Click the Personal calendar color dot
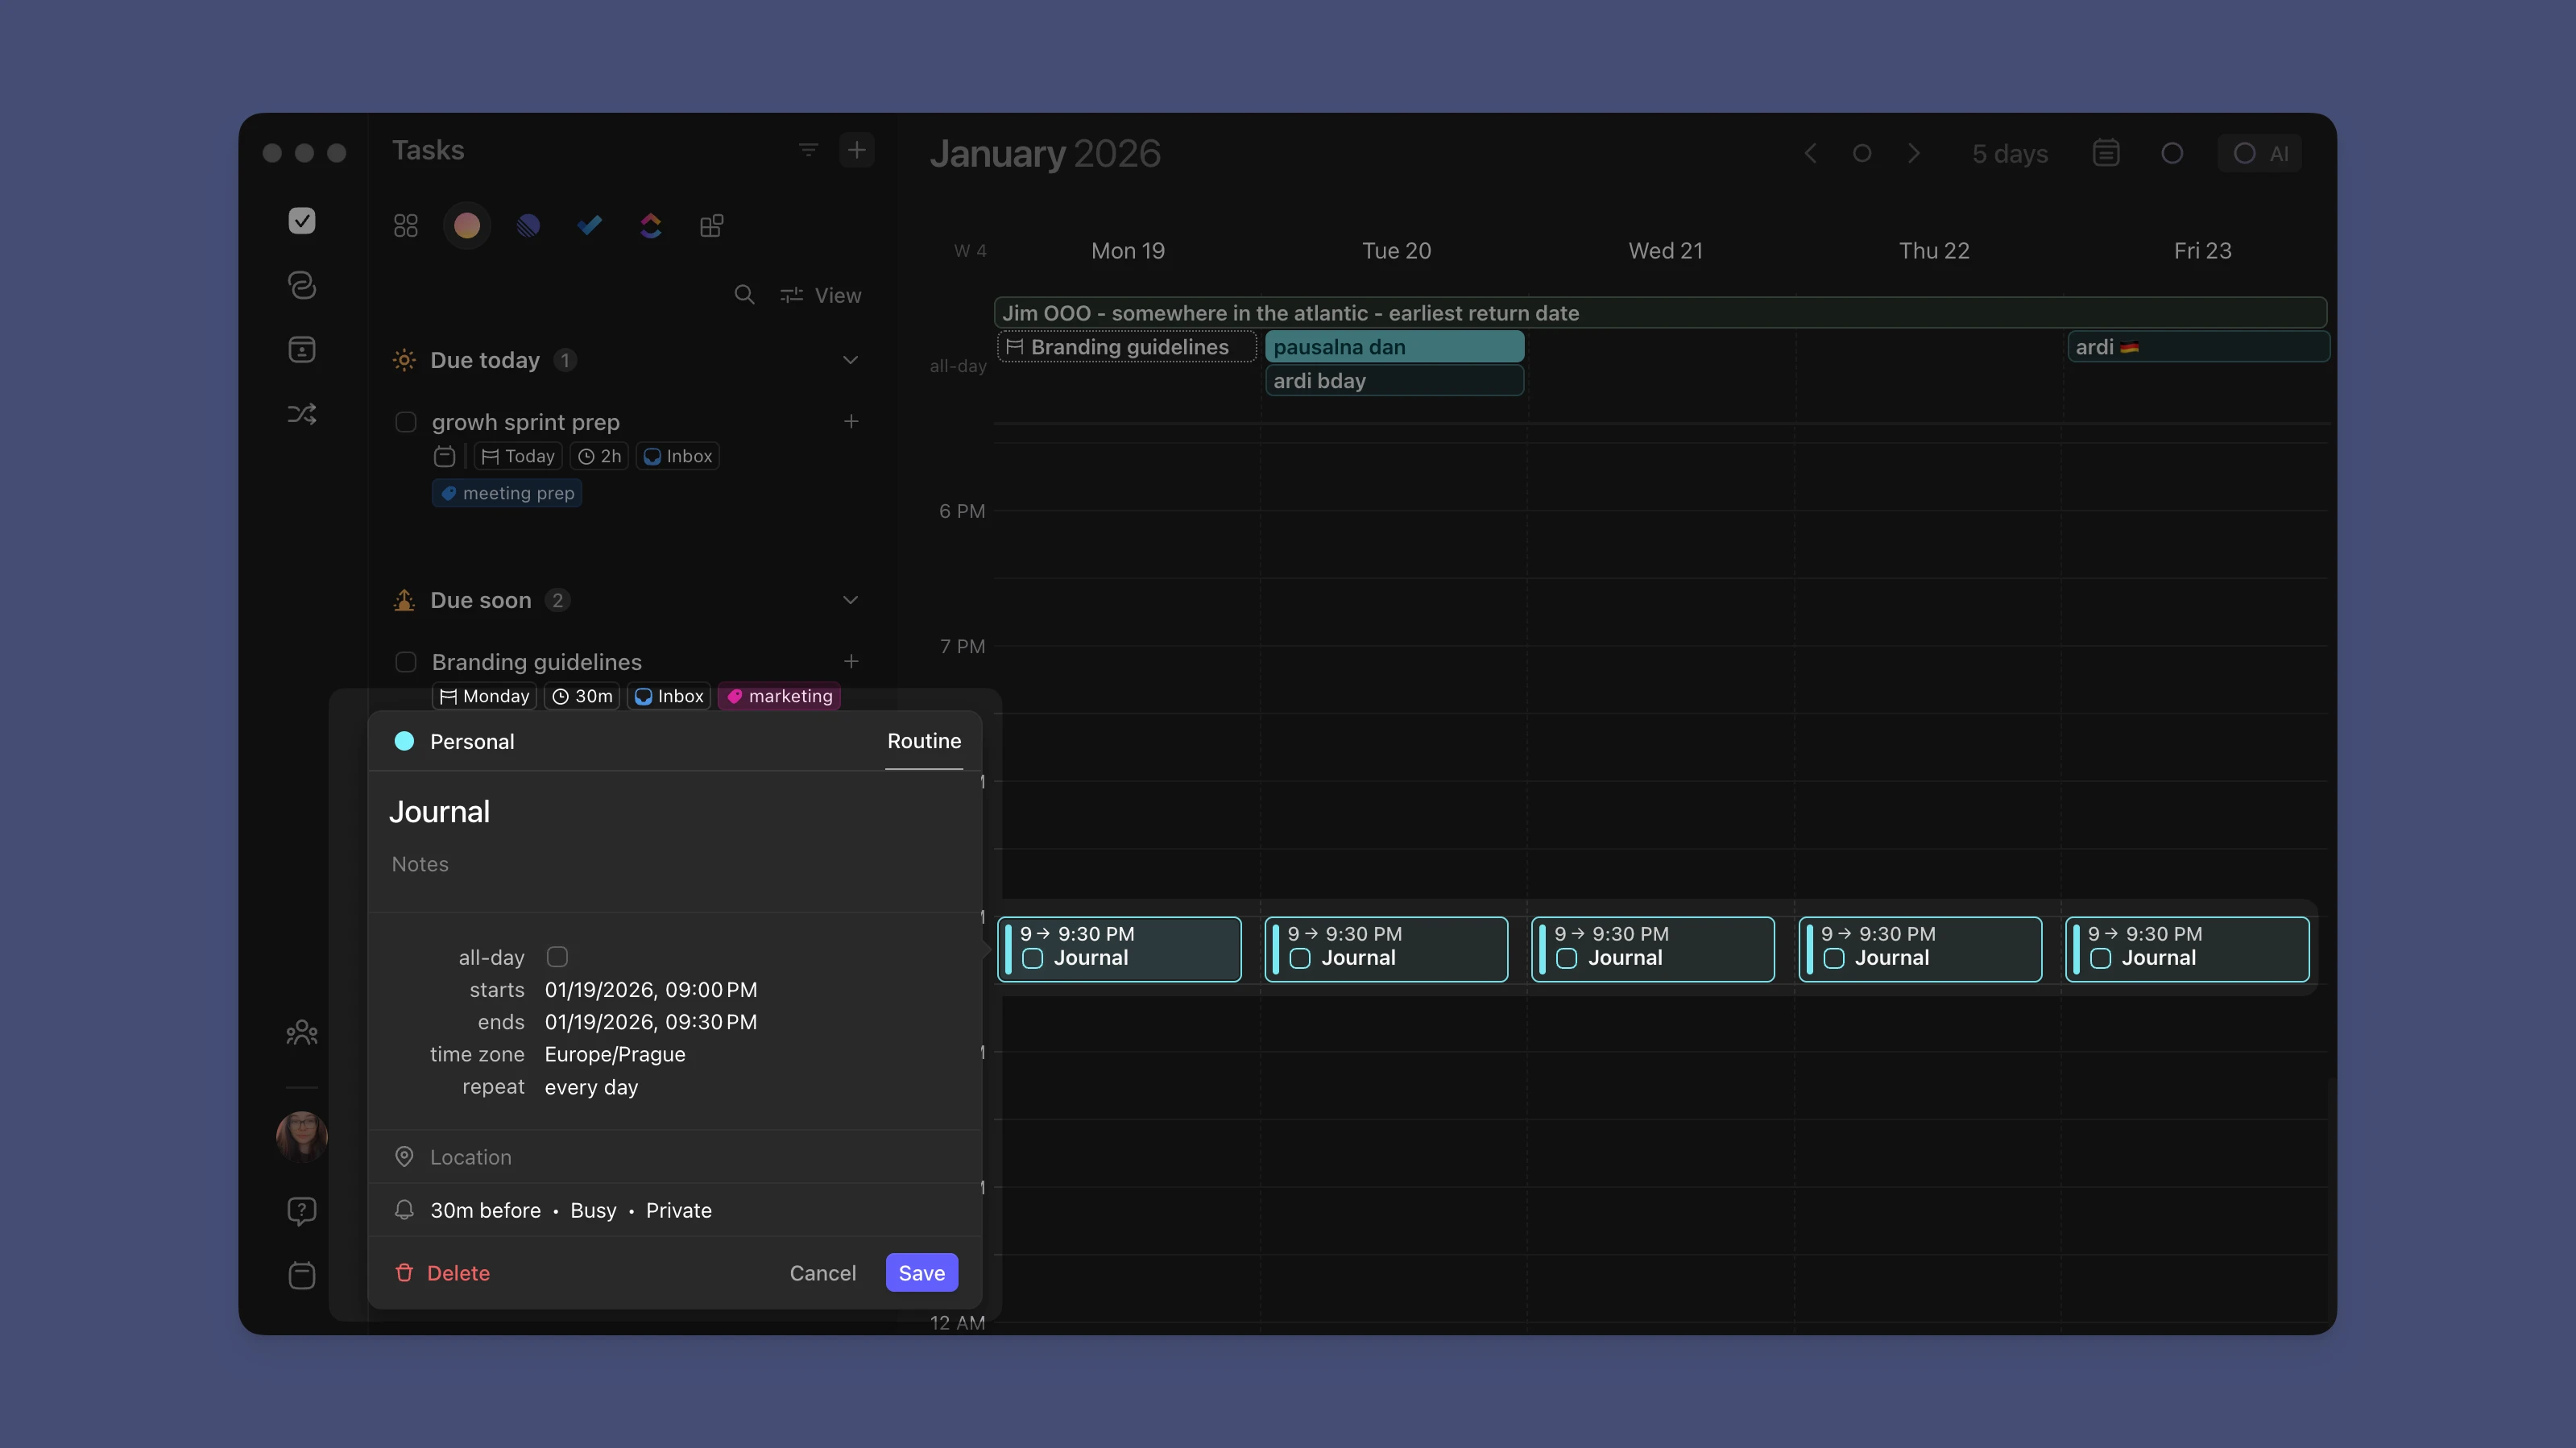The width and height of the screenshot is (2576, 1448). tap(404, 741)
